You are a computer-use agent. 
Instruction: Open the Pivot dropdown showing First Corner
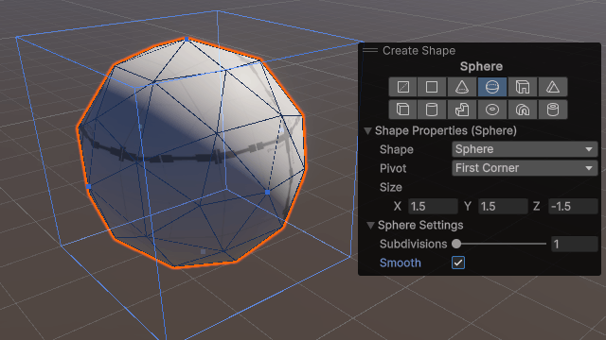tap(525, 168)
